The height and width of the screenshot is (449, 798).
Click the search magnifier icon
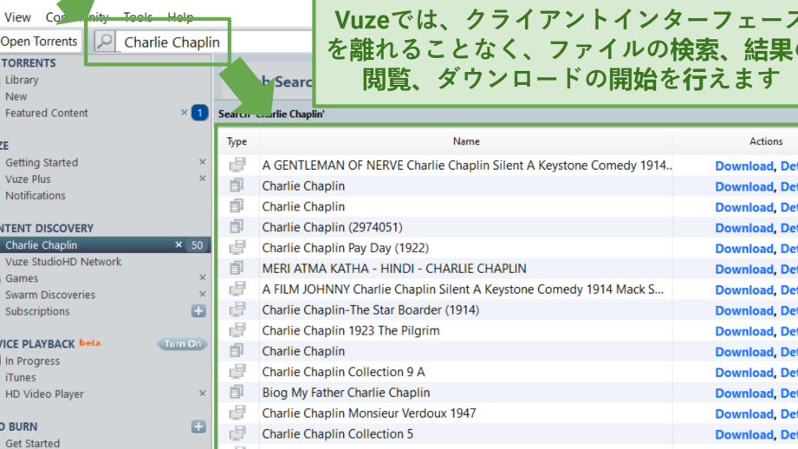[x=105, y=42]
